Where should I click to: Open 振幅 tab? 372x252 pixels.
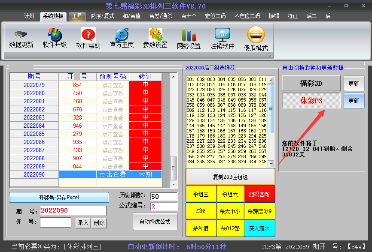tap(274, 16)
